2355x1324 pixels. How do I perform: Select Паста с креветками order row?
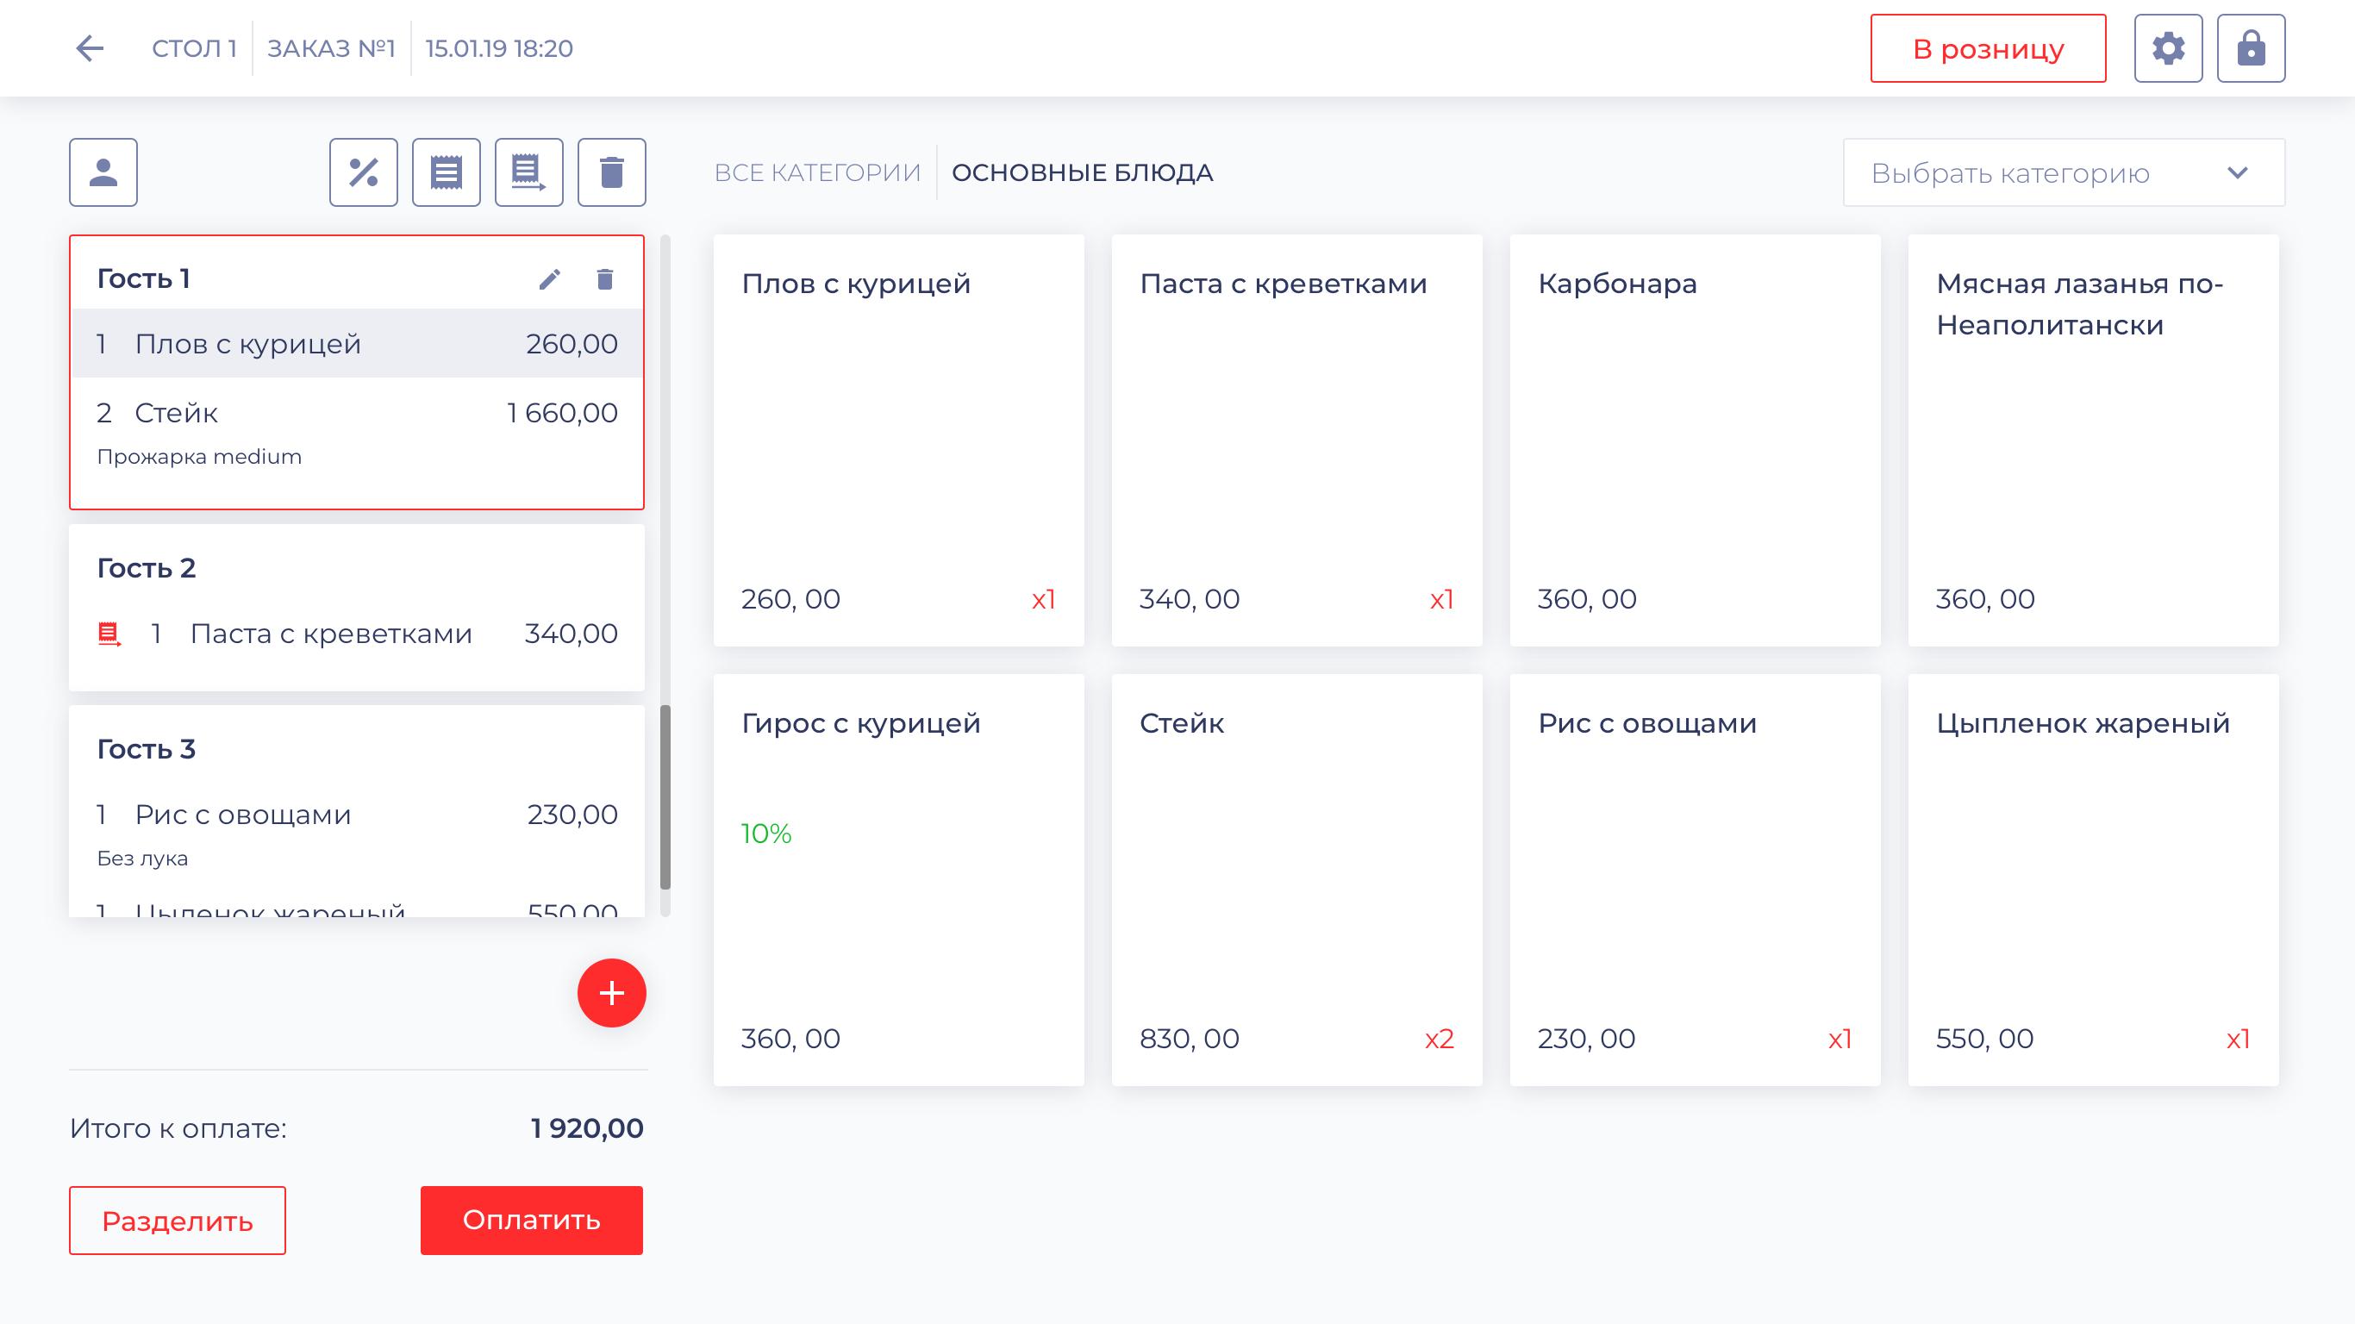(x=357, y=634)
